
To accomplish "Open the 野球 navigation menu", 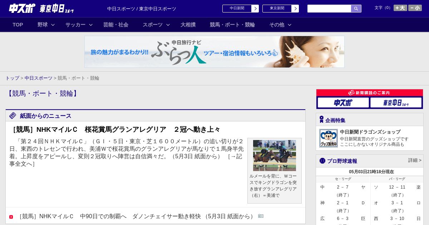I will point(43,25).
